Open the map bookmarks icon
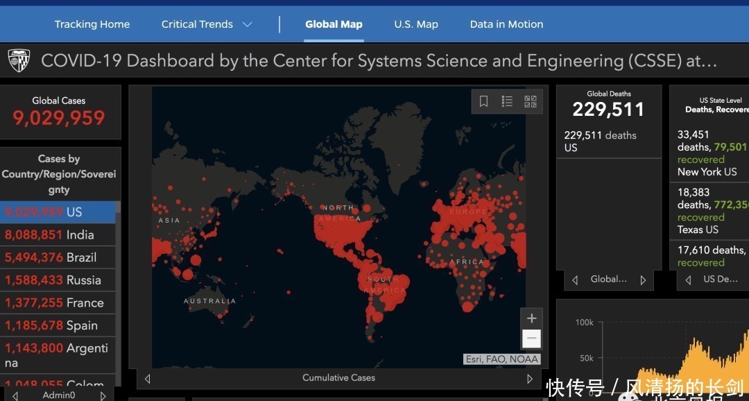Viewport: 749px width, 401px height. (x=483, y=101)
